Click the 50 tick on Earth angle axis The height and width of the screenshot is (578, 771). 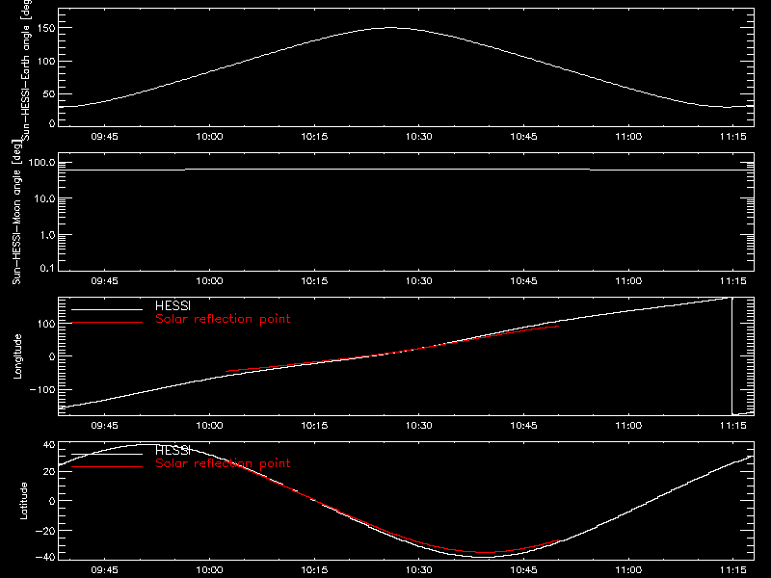point(49,93)
